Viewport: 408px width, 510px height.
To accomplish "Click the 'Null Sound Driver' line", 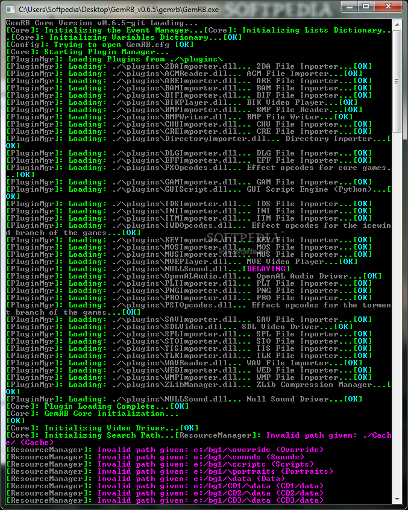I will [184, 399].
